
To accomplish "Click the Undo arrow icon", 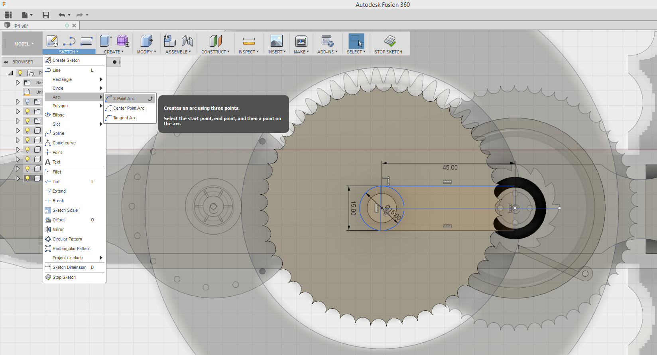I will tap(62, 15).
